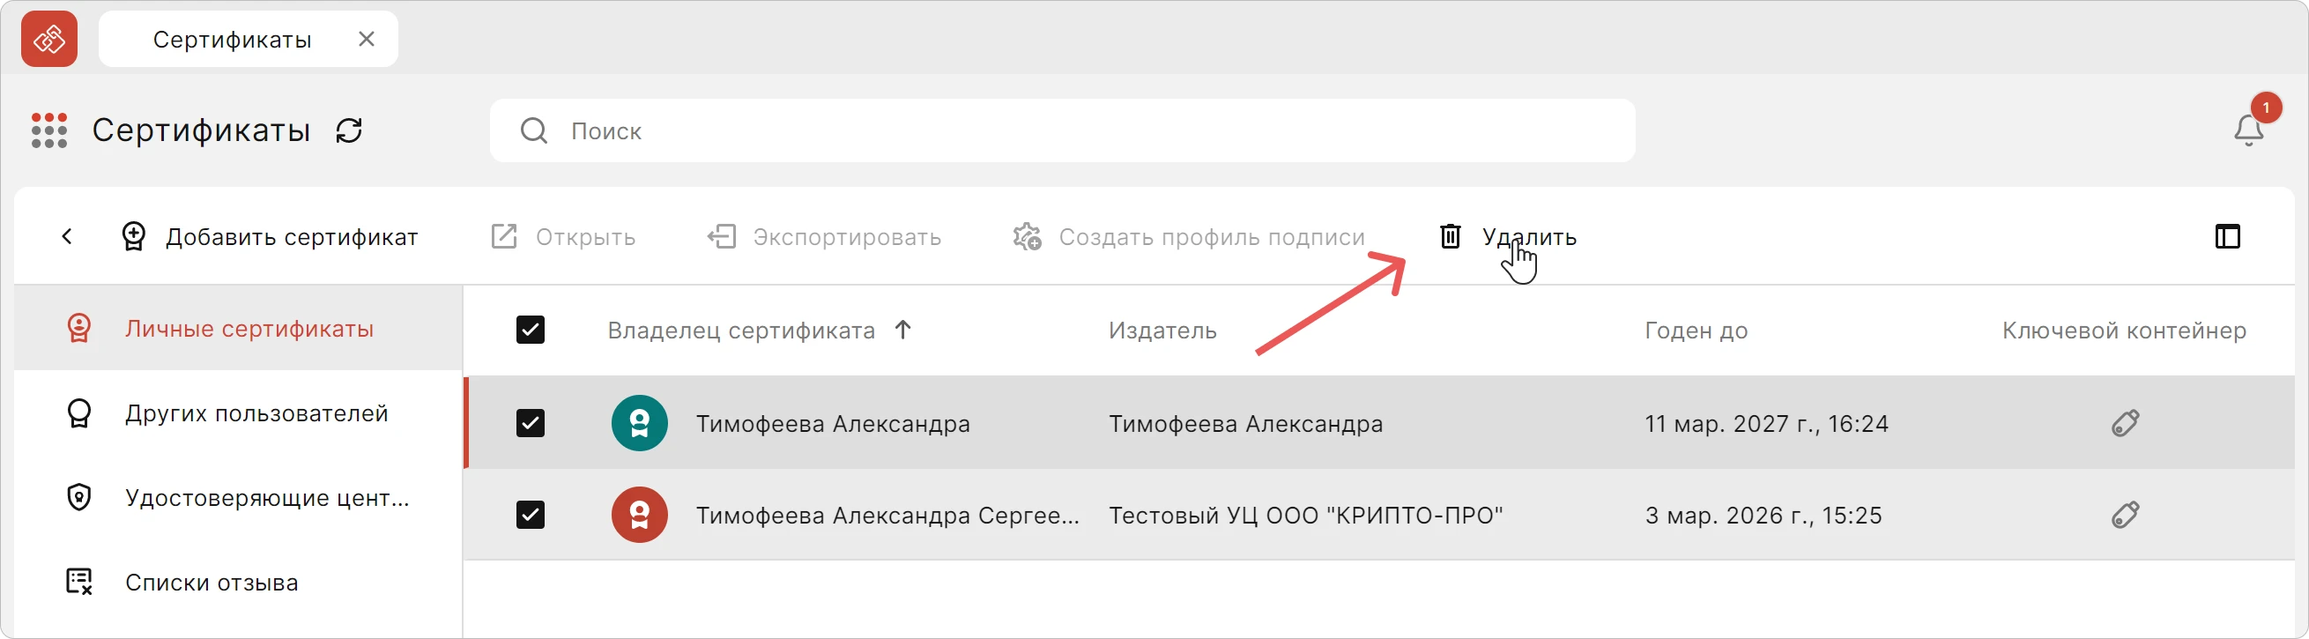Viewport: 2309px width, 639px height.
Task: Click Создать профиль подписи button
Action: 1189,236
